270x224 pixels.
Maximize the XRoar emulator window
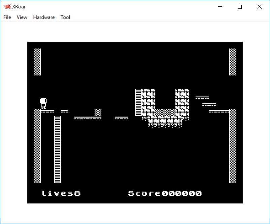click(x=240, y=7)
